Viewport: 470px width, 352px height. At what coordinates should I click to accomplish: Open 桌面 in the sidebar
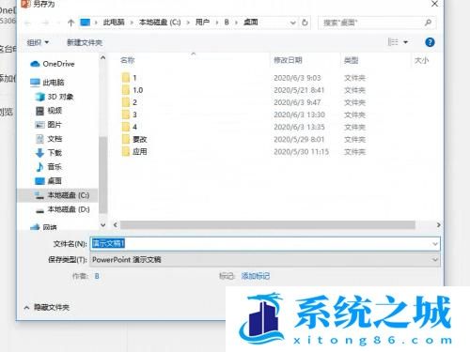click(x=48, y=181)
